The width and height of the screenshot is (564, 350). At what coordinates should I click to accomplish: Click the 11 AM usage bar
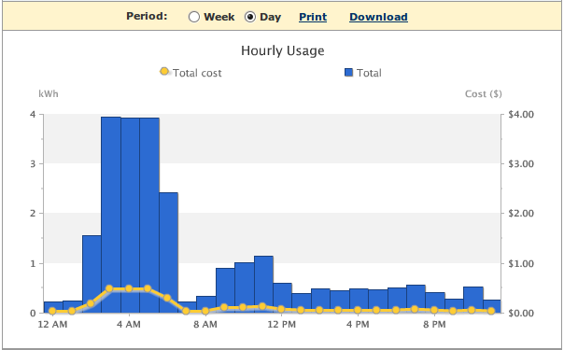[263, 285]
